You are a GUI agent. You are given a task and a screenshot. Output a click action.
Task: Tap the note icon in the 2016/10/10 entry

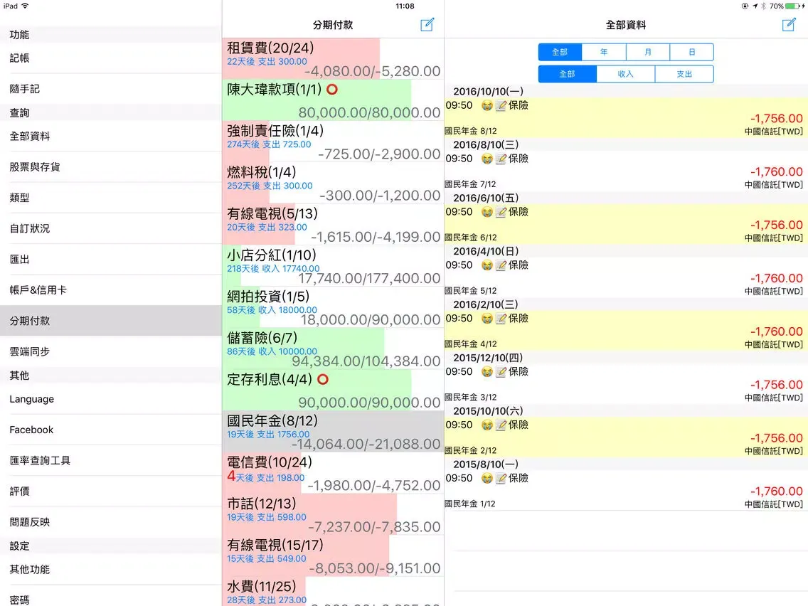[x=501, y=106]
